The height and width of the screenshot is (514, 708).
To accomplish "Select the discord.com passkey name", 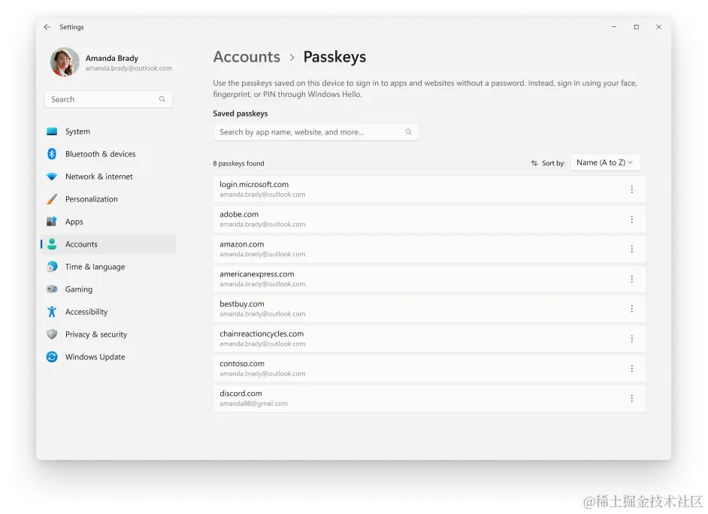I will (241, 394).
